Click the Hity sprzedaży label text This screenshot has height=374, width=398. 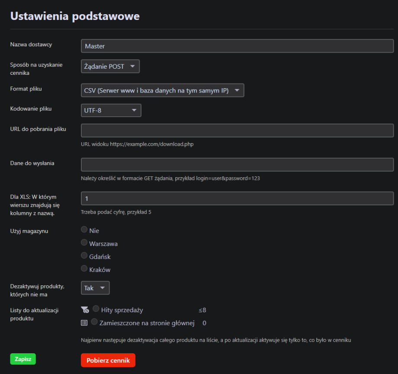click(122, 310)
